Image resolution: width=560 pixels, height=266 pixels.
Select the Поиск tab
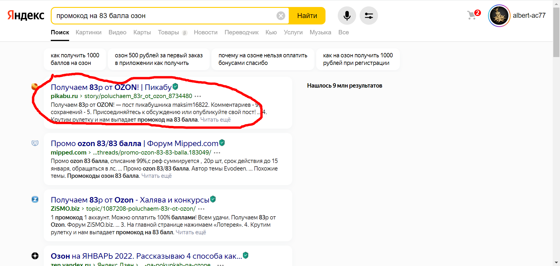[x=60, y=32]
